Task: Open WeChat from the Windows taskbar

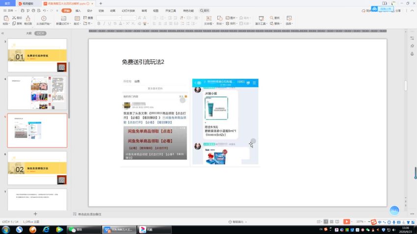Action: point(83,230)
